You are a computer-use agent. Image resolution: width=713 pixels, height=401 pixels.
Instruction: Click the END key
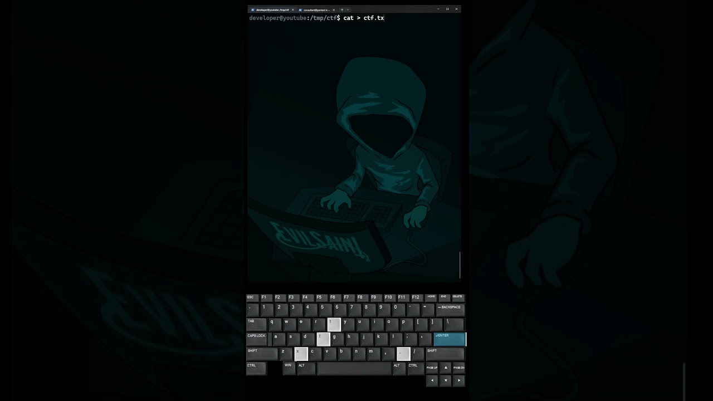click(445, 298)
